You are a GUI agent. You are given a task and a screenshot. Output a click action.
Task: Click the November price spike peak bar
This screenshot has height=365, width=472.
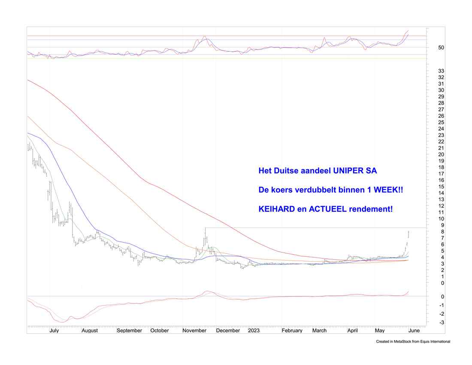tap(205, 237)
